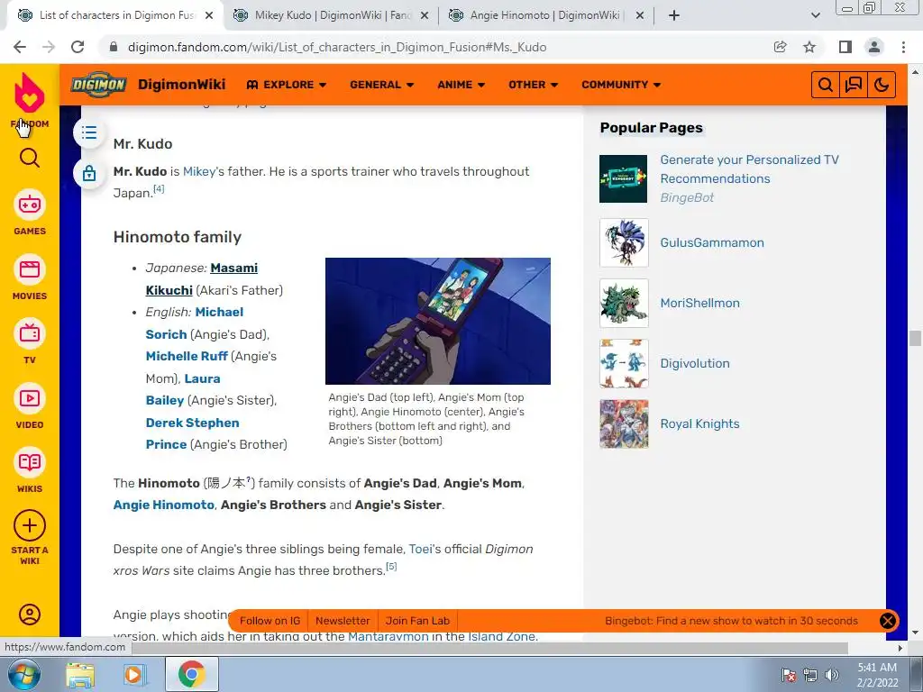This screenshot has width=923, height=692.
Task: Open the Chrome three-dot menu
Action: click(x=903, y=47)
